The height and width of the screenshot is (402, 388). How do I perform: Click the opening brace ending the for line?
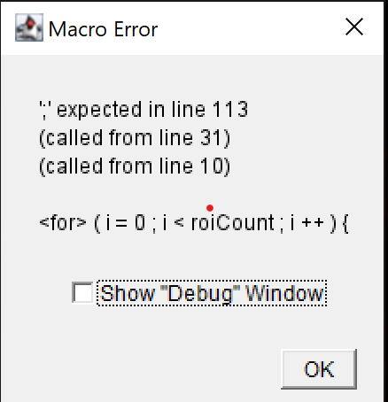pyautogui.click(x=345, y=223)
